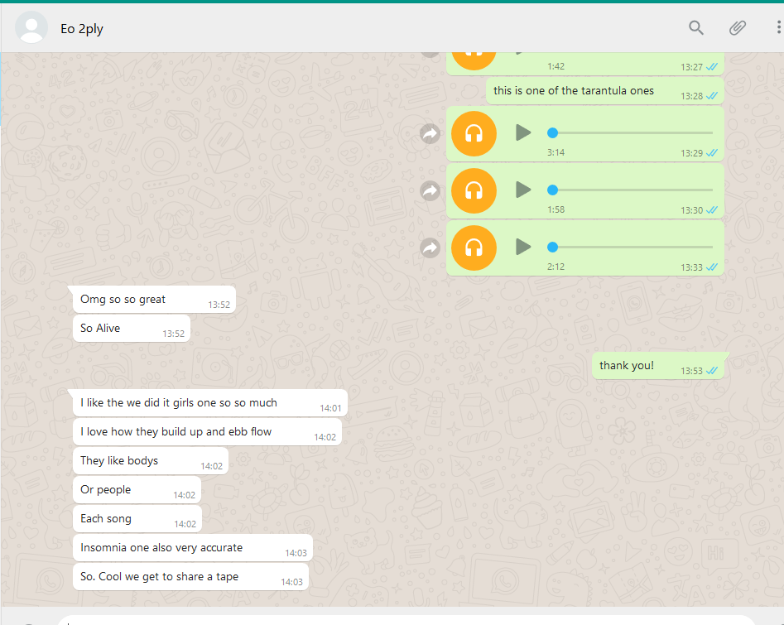
Task: Click read ticks on "thank you!" message
Action: (x=712, y=371)
